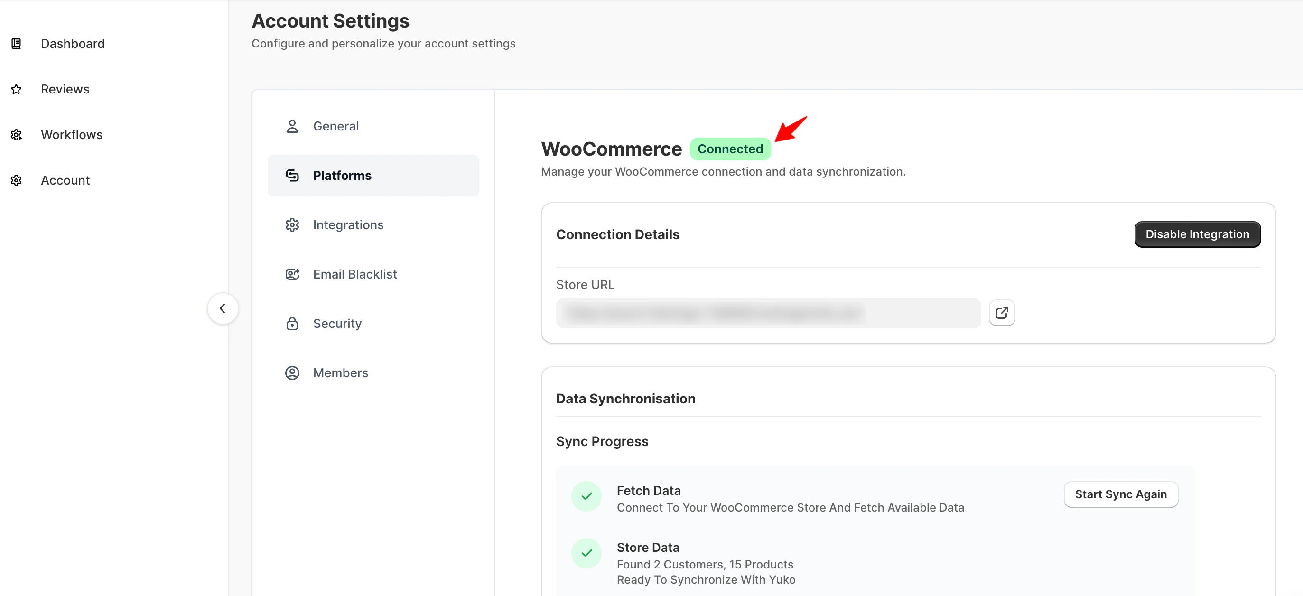Click Fetch Data step title
This screenshot has height=596, width=1303.
point(649,490)
